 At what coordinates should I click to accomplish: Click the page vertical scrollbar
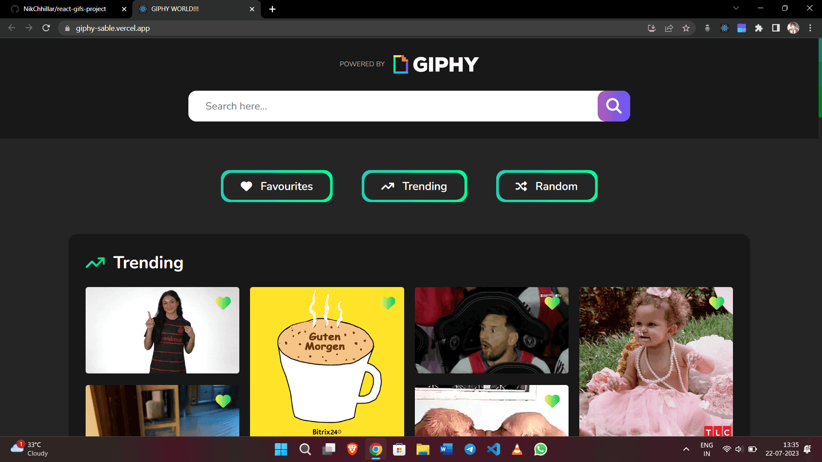pyautogui.click(x=820, y=78)
